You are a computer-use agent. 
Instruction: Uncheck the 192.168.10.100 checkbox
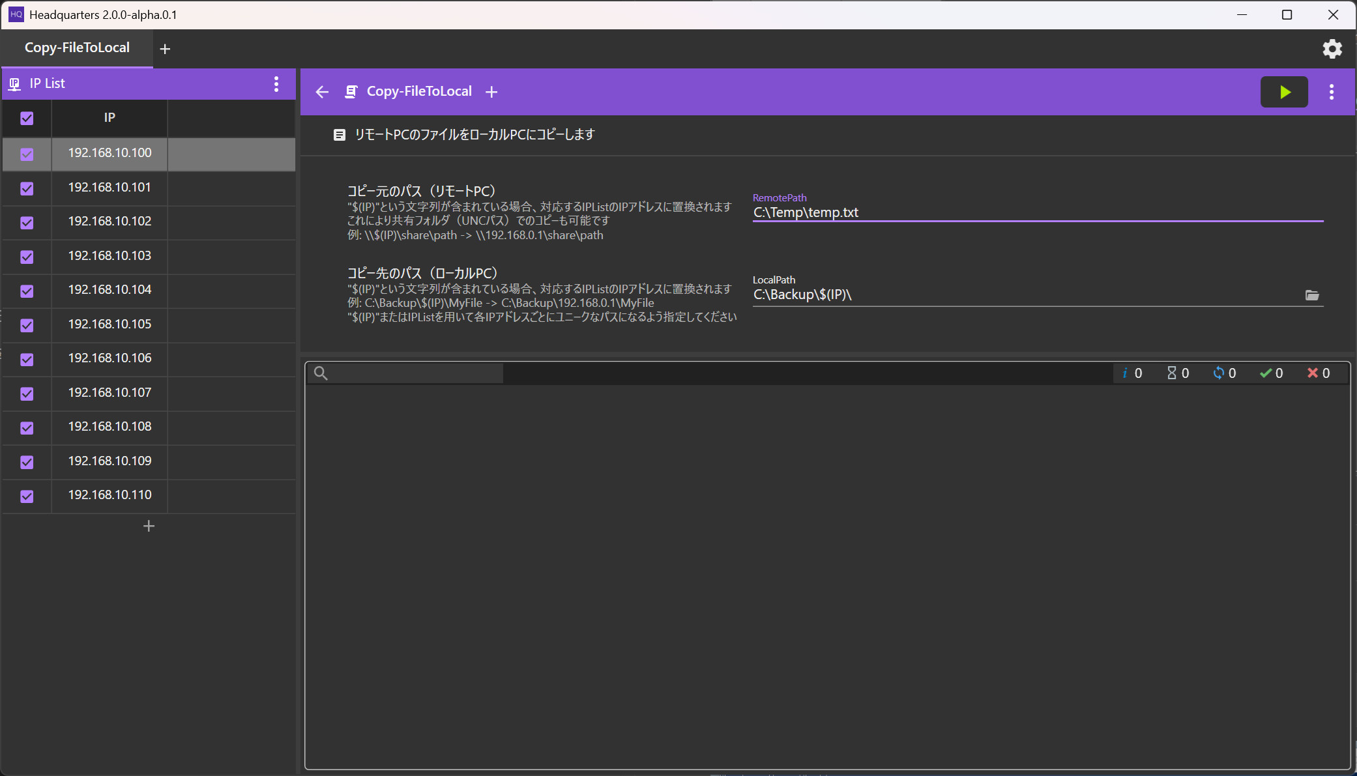[27, 154]
